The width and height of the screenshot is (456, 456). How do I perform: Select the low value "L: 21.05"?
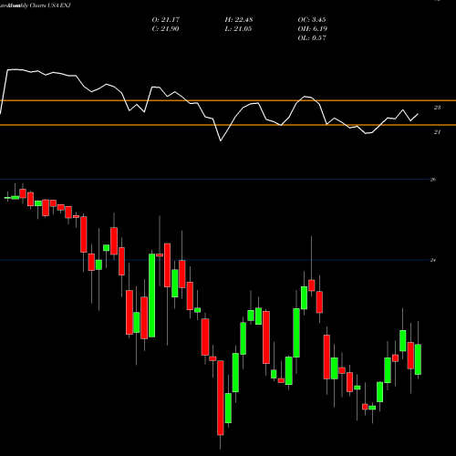pyautogui.click(x=238, y=29)
